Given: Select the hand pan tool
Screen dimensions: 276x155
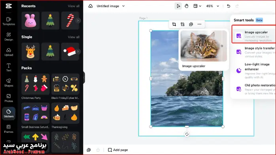Looking at the screenshot, I should click(186, 6).
